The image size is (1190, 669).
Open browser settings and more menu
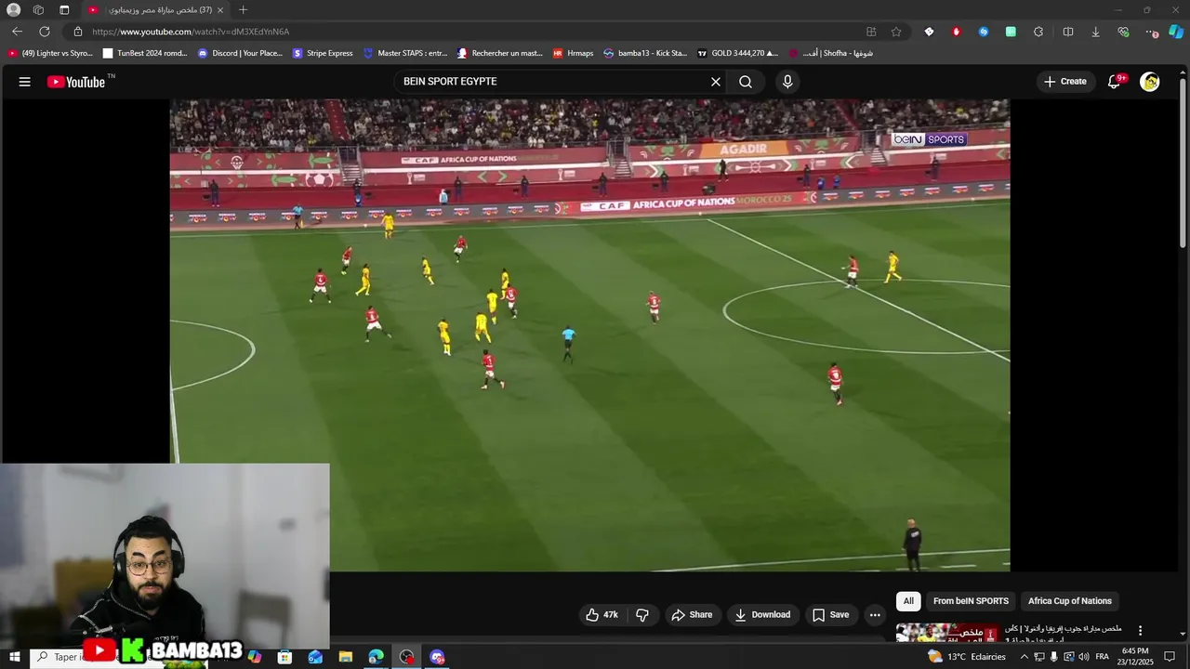[x=1153, y=32]
